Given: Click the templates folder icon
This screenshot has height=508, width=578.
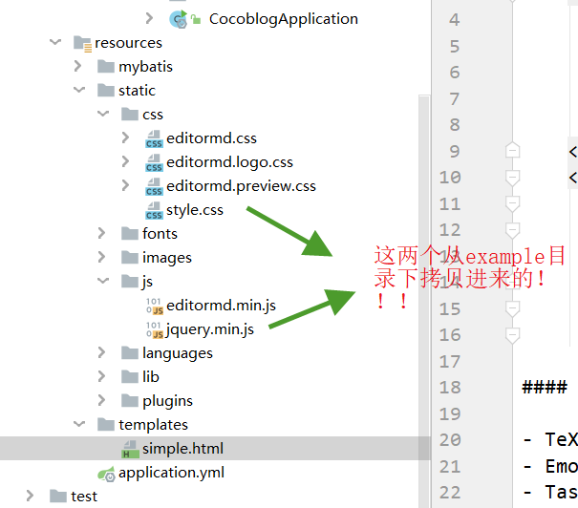Looking at the screenshot, I should (x=106, y=424).
